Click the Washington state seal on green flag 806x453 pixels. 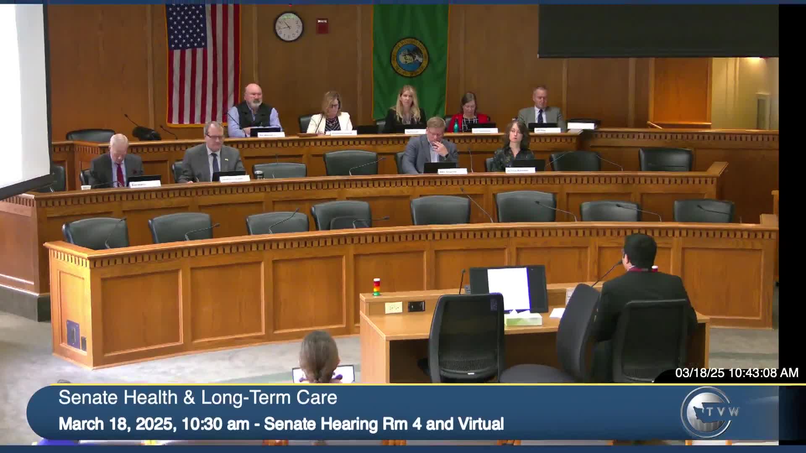(409, 57)
